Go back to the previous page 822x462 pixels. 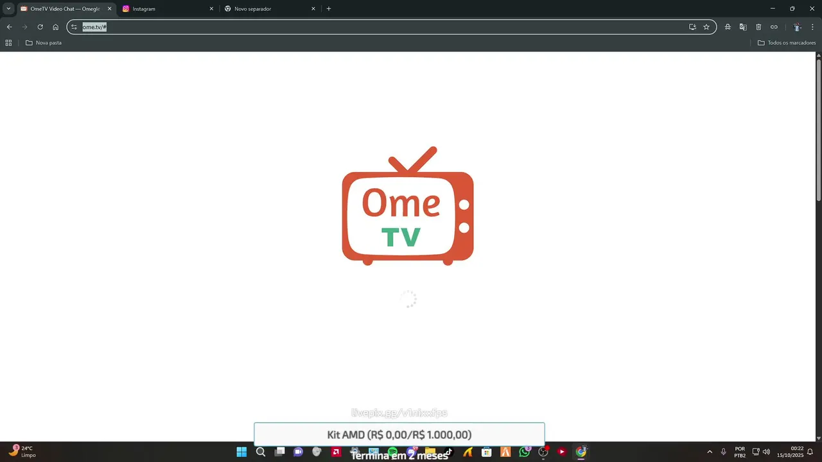coord(9,27)
